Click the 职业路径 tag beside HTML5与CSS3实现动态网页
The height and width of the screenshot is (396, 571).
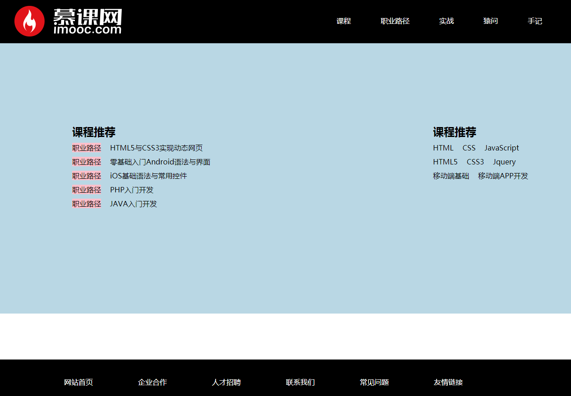tap(87, 148)
